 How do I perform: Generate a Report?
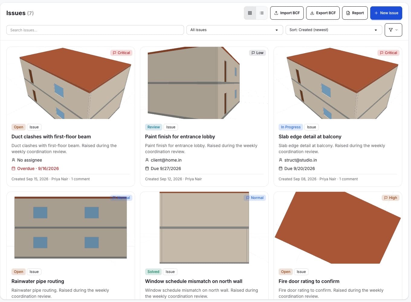(355, 13)
